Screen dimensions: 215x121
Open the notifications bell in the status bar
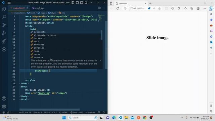104,113
